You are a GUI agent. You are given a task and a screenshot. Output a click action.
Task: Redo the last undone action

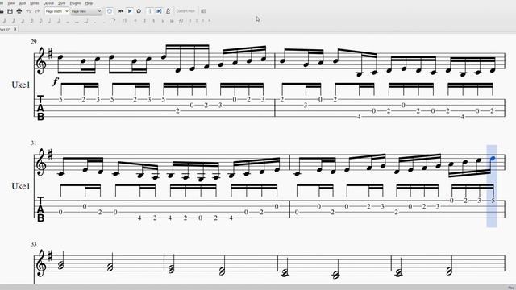point(37,11)
